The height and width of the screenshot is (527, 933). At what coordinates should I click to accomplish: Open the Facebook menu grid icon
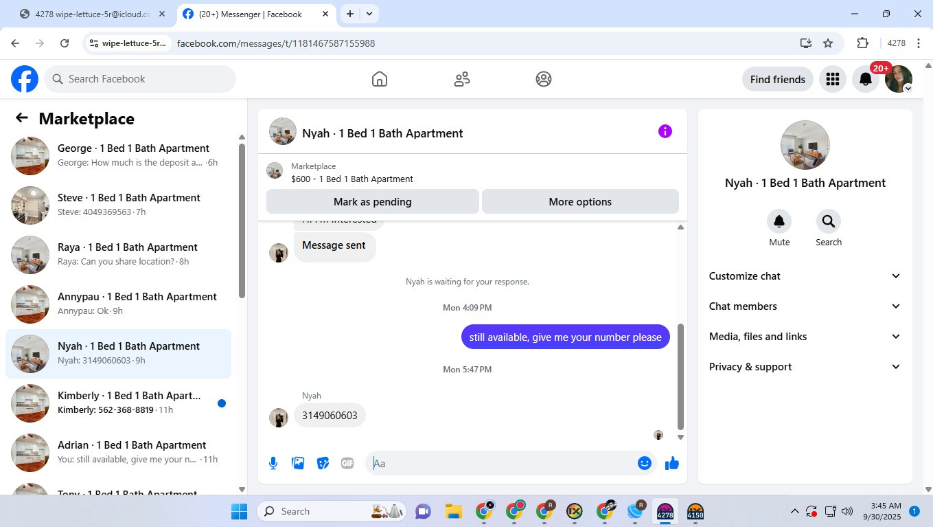(833, 79)
